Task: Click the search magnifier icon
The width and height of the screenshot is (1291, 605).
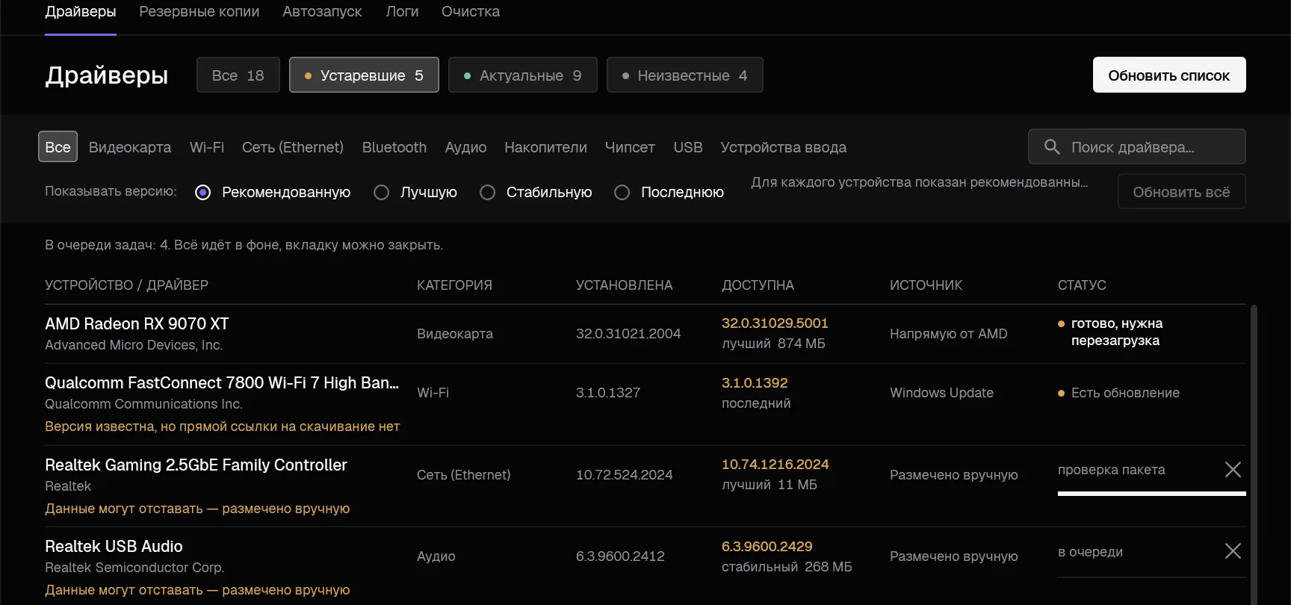Action: tap(1052, 147)
